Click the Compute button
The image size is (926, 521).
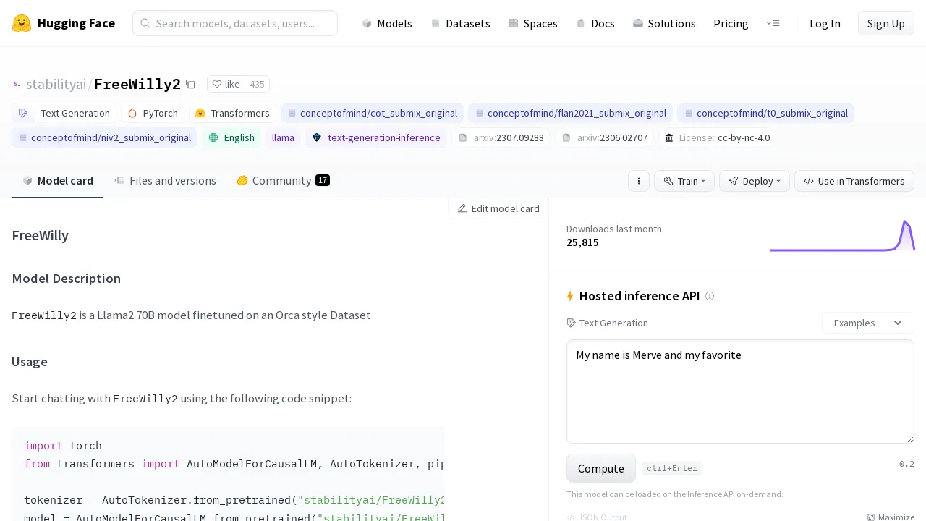click(x=601, y=468)
